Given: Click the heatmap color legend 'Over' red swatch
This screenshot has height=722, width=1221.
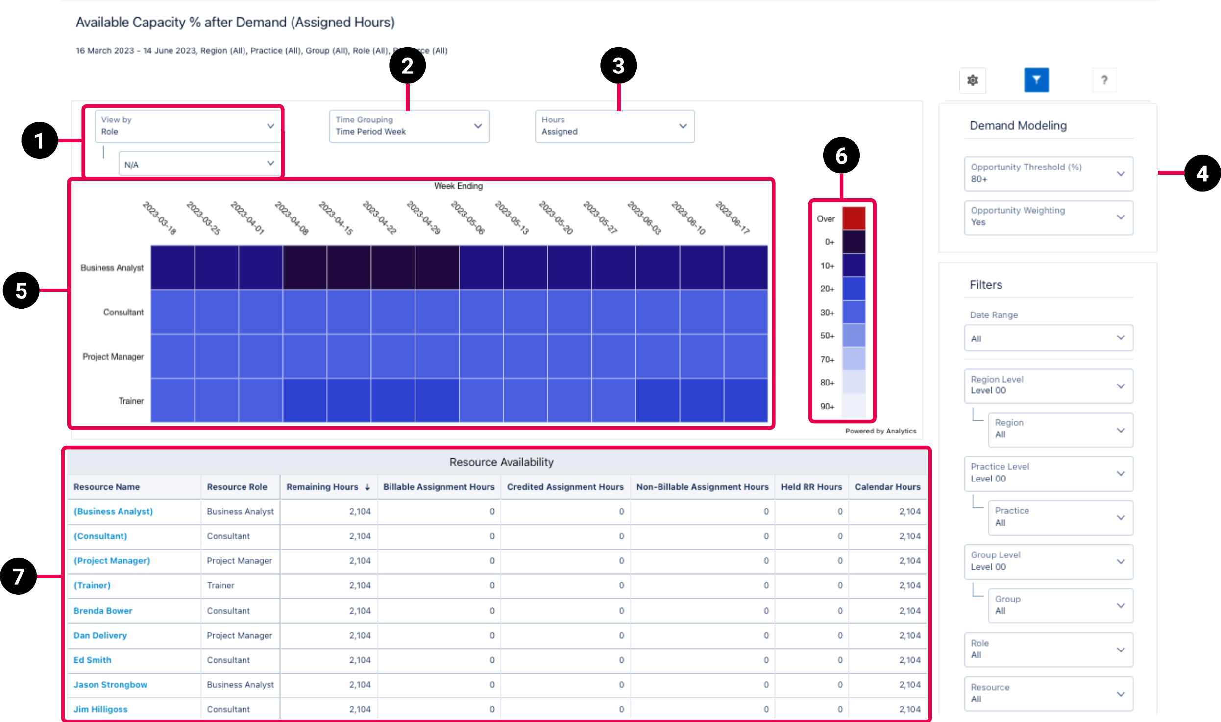Looking at the screenshot, I should click(854, 217).
